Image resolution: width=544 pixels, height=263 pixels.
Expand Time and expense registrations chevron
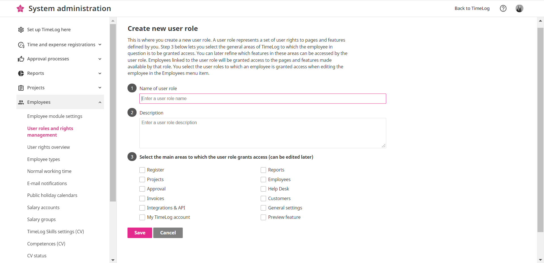[100, 45]
